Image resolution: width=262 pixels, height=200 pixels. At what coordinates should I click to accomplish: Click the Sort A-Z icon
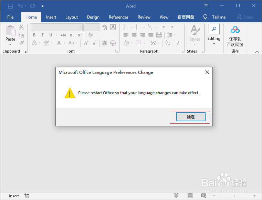[168, 43]
